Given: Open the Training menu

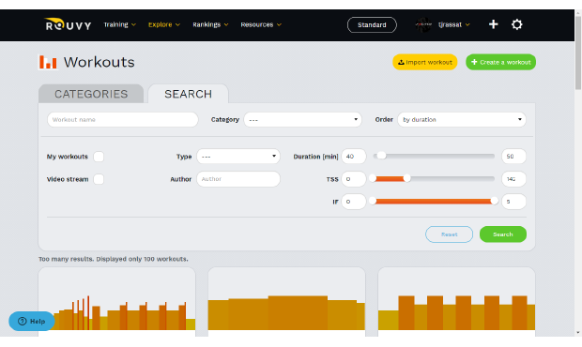Looking at the screenshot, I should 119,24.
